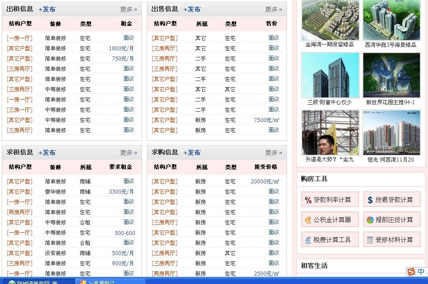Image resolution: width=428 pixels, height=284 pixels.
Task: Click the 新世界花园 property image
Action: 391,75
